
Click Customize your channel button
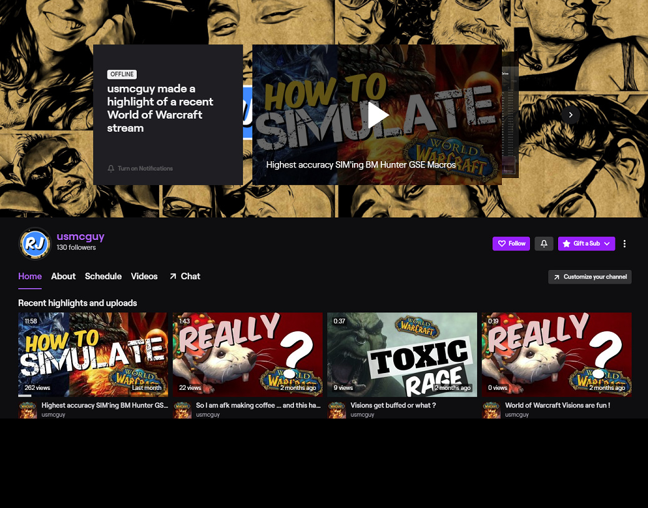(590, 277)
